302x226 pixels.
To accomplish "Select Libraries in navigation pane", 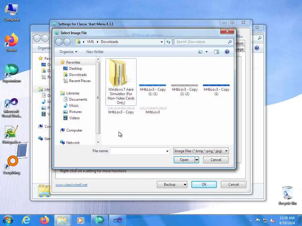I will 73,93.
